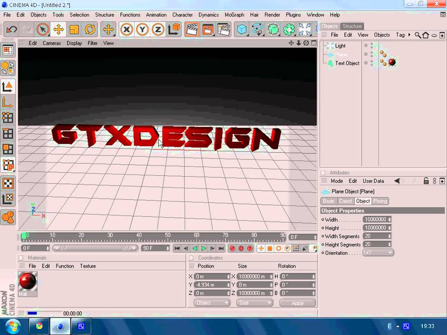Click the green scene objects icon in toolbar
Screen dimensions: 447x335
coord(289,29)
